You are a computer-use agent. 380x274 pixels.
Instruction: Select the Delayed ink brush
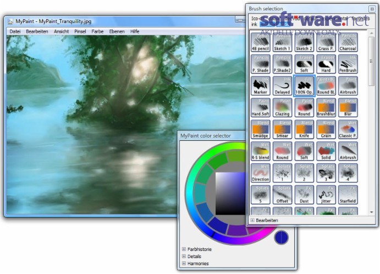tap(282, 85)
